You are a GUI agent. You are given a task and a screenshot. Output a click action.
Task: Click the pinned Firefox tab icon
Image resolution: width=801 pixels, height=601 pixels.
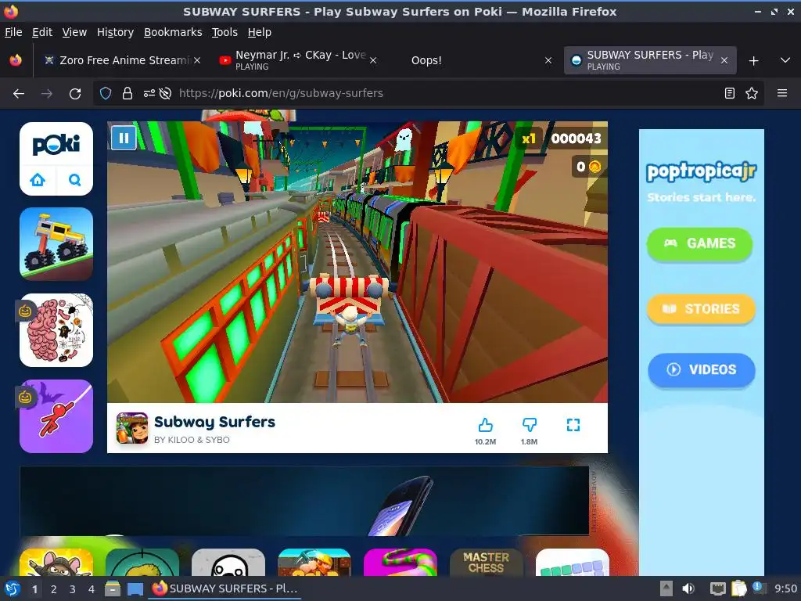pos(16,60)
